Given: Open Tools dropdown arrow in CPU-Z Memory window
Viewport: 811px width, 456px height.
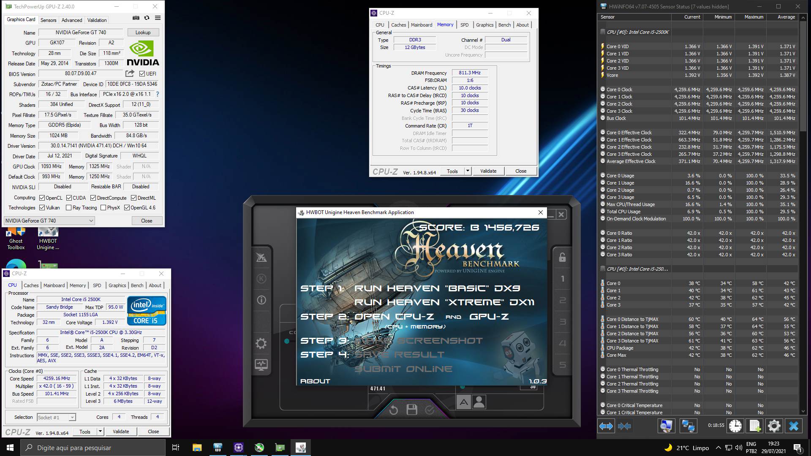Looking at the screenshot, I should pyautogui.click(x=468, y=171).
